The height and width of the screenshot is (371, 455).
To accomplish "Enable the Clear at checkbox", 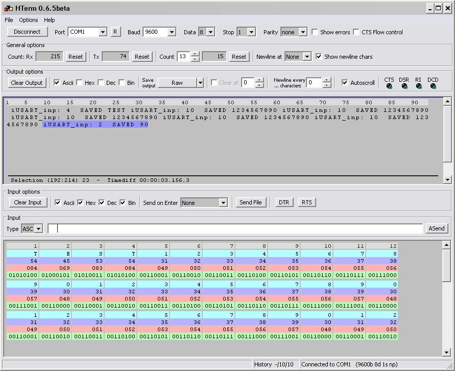I will coord(214,82).
